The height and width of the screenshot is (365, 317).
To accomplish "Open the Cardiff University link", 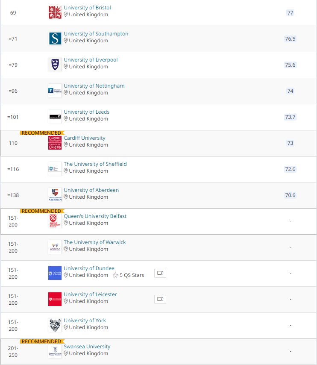I will point(85,138).
